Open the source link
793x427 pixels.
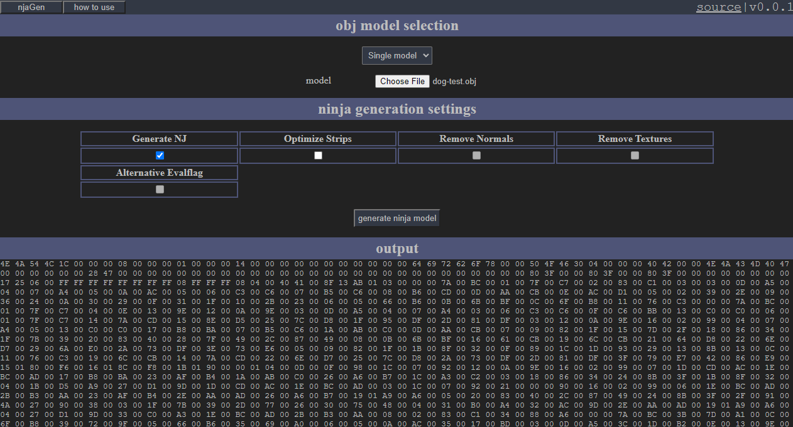[x=718, y=8]
